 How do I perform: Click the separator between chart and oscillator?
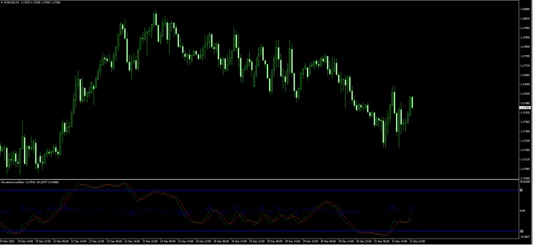260,179
